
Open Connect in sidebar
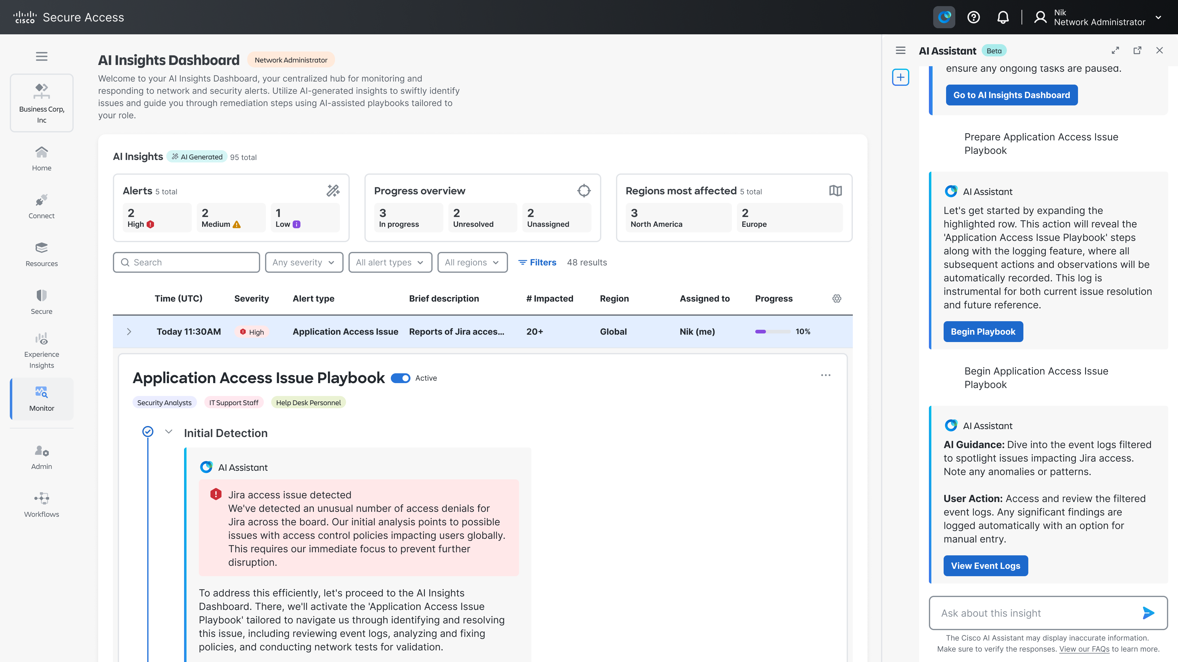click(42, 207)
